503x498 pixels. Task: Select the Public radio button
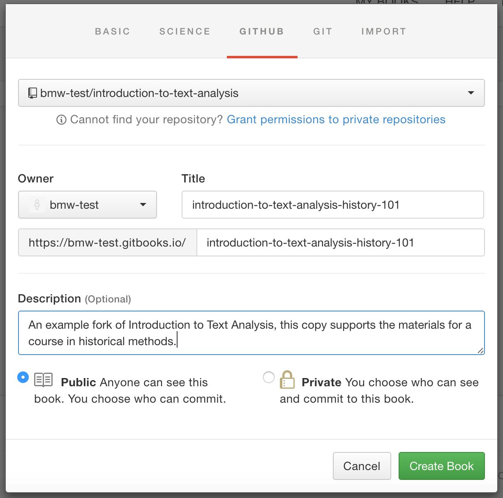click(23, 377)
